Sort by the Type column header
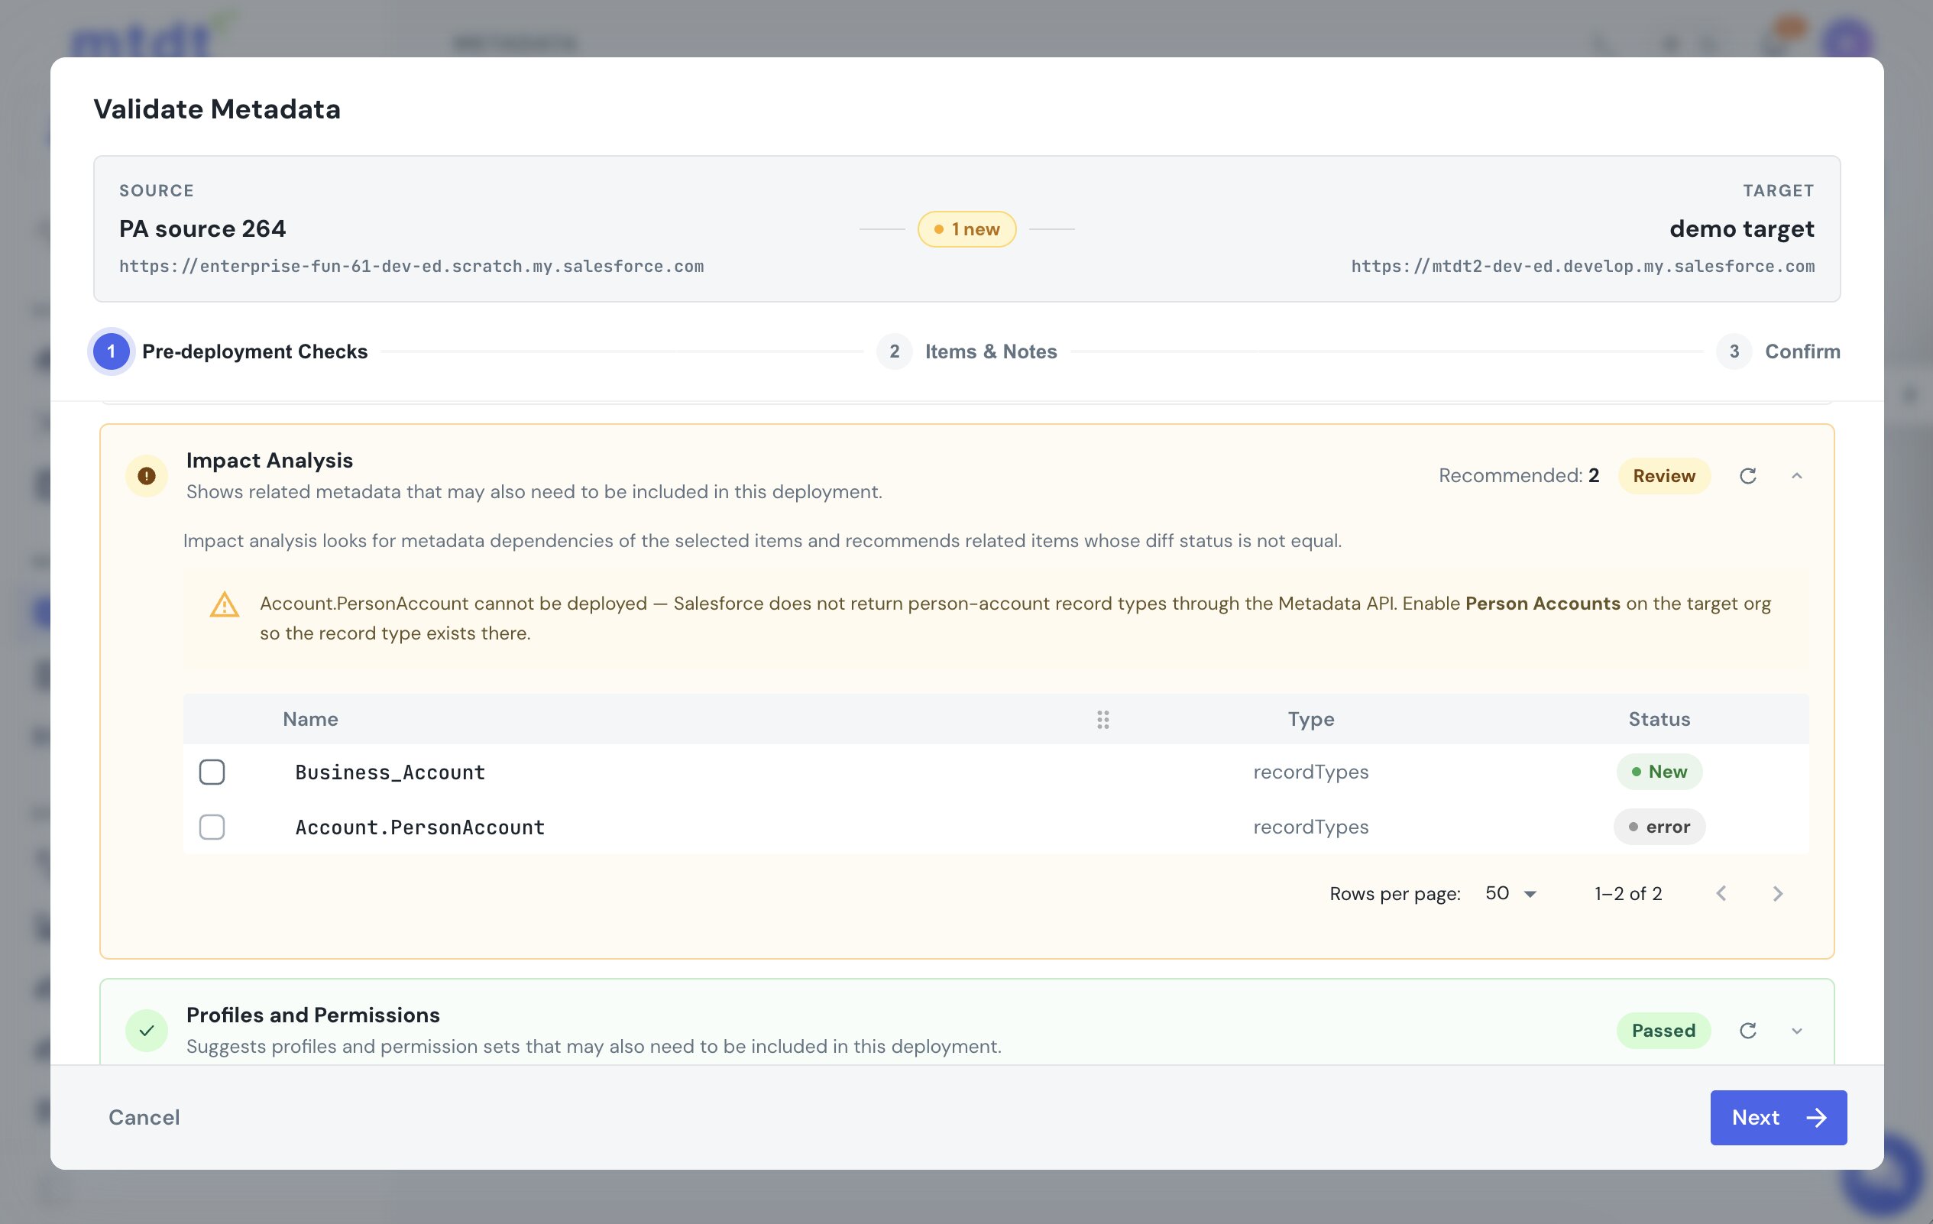Screen dimensions: 1933x1224 (1311, 719)
